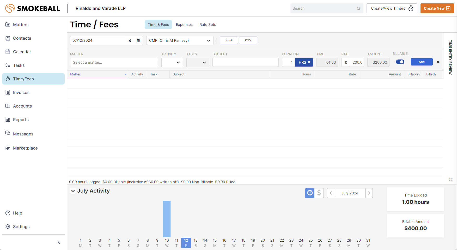Screen dimensions: 457x250
Task: Select day 31 in the July calendar strip
Action: coord(368,243)
